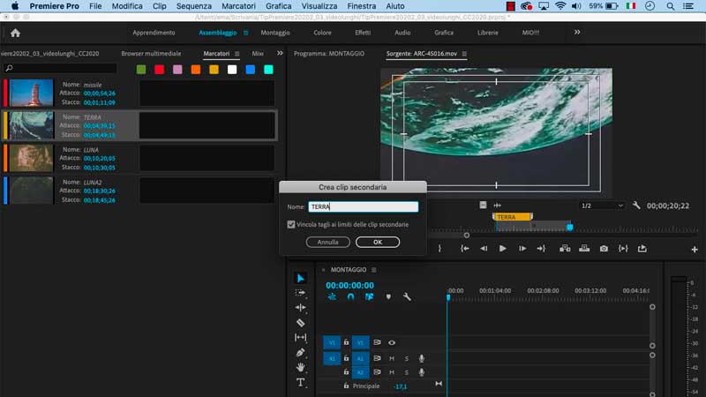Select the Razor tool
Viewport: 706px width, 397px height.
coord(300,322)
